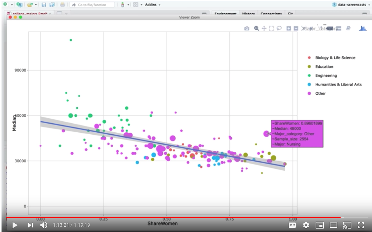Click the Plotly logo bar-chart icon

click(x=362, y=29)
